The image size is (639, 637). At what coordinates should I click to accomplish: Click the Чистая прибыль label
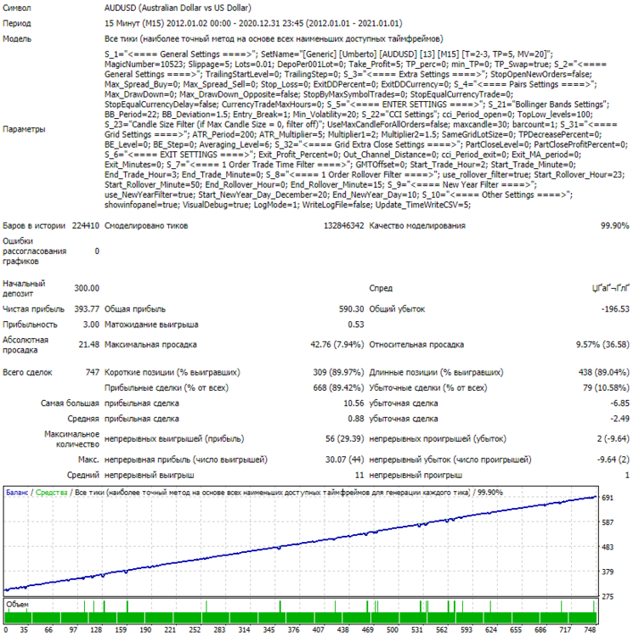(x=33, y=308)
